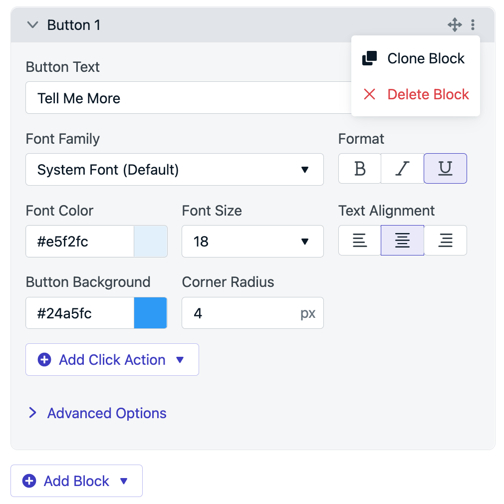Align text right
The image size is (504, 504).
click(445, 241)
